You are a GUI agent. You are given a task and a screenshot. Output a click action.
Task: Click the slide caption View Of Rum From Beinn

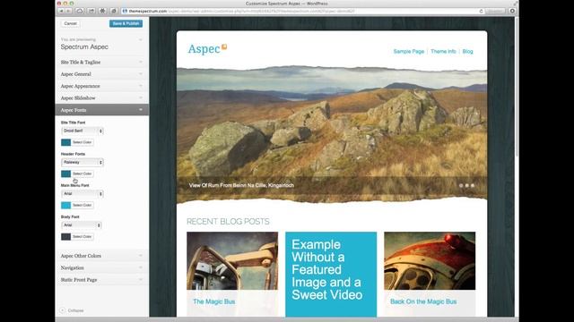pyautogui.click(x=241, y=185)
